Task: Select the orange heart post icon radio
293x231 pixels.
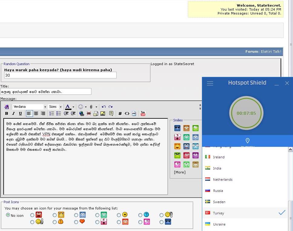Action: [x=76, y=222]
